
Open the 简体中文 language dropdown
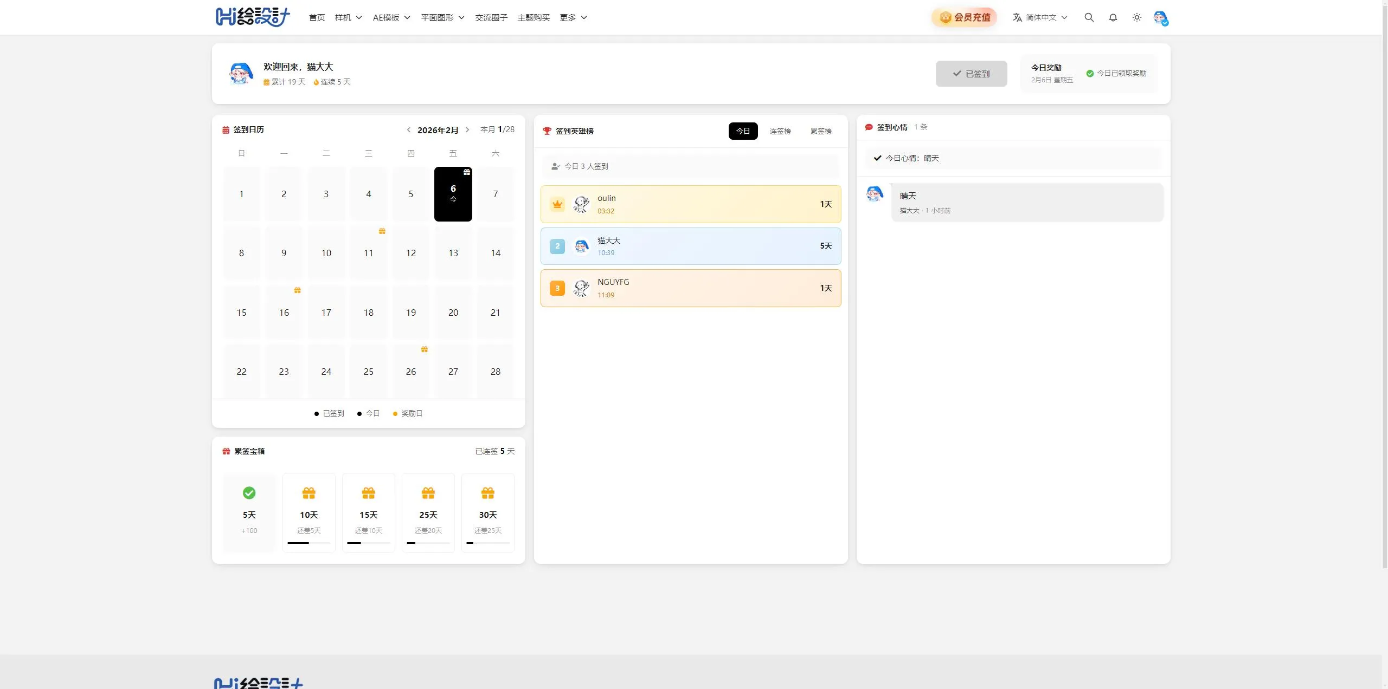tap(1040, 17)
